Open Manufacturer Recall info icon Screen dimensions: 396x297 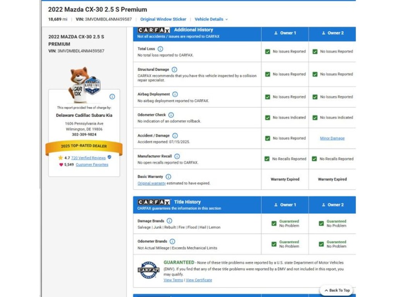point(177,156)
